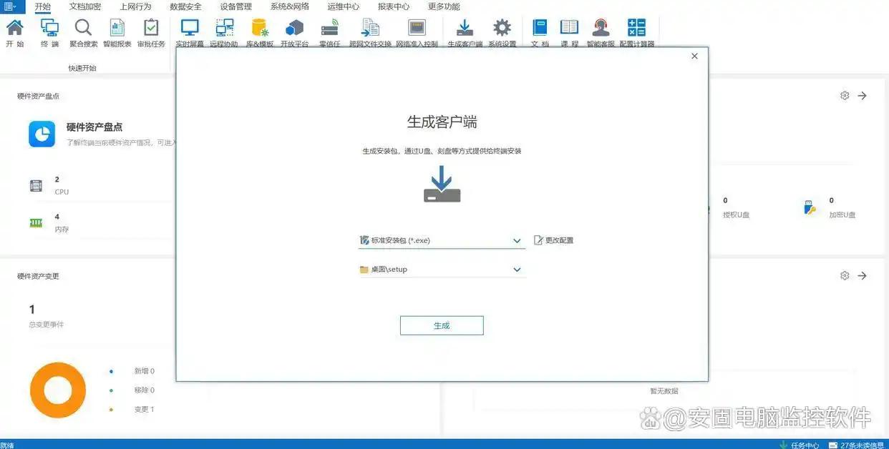Image resolution: width=889 pixels, height=449 pixels.
Task: Click arrow to open 硬件资产盘点 details
Action: [x=863, y=95]
